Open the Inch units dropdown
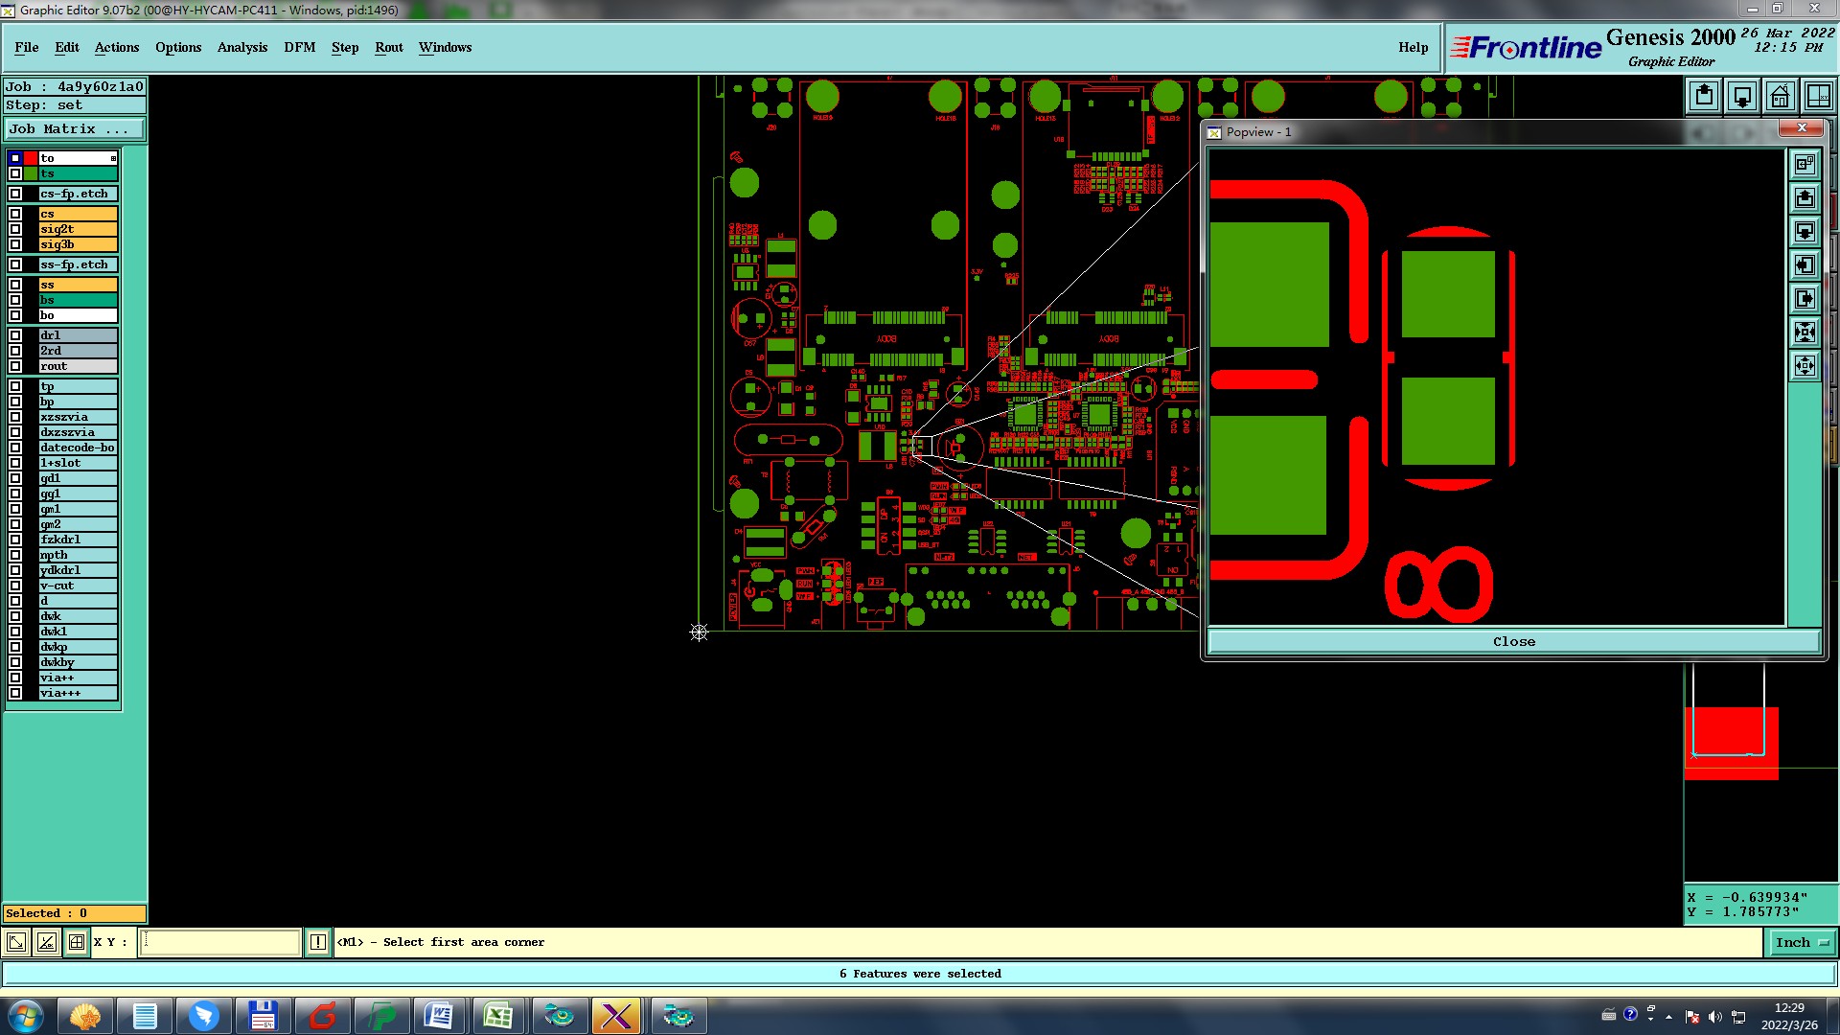 click(x=1802, y=942)
